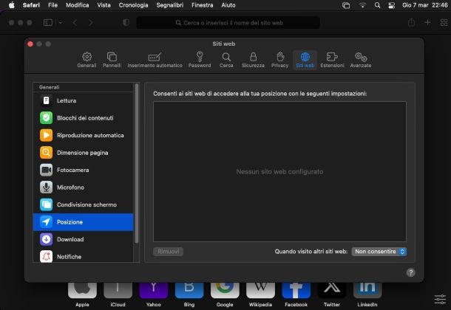
Task: Open the Privacy preferences tab
Action: 279,60
